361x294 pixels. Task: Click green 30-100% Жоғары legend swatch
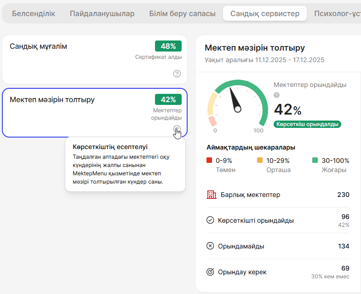[315, 161]
